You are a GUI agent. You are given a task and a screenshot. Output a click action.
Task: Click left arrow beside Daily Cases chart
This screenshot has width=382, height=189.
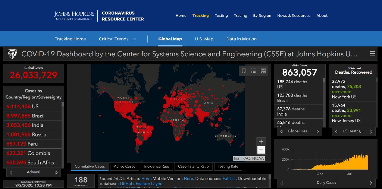click(x=282, y=183)
